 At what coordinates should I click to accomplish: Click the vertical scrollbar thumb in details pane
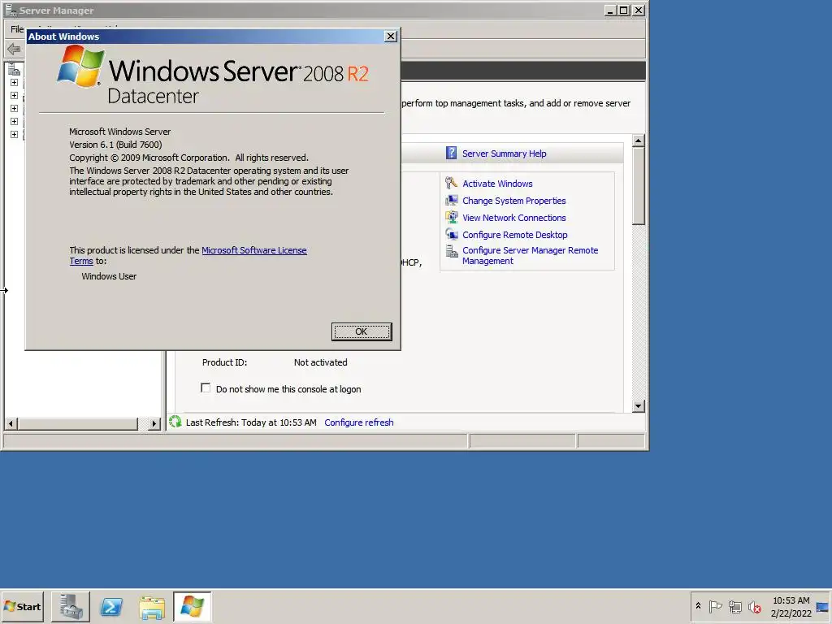click(639, 186)
